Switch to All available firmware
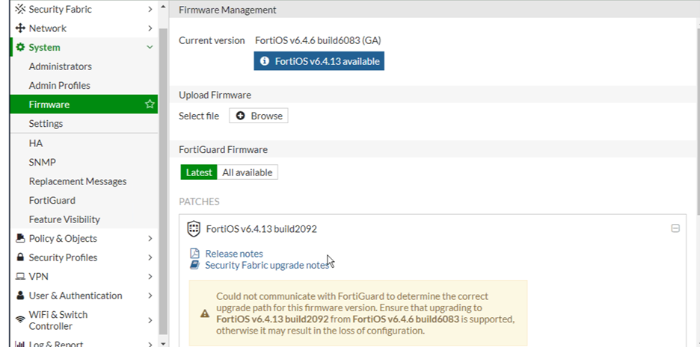The height and width of the screenshot is (347, 700). click(x=247, y=172)
